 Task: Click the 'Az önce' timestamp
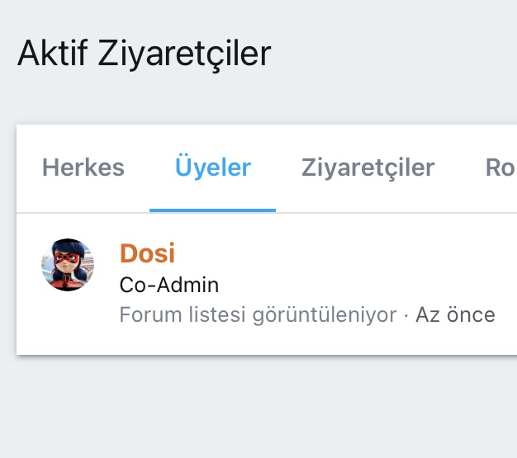(455, 314)
